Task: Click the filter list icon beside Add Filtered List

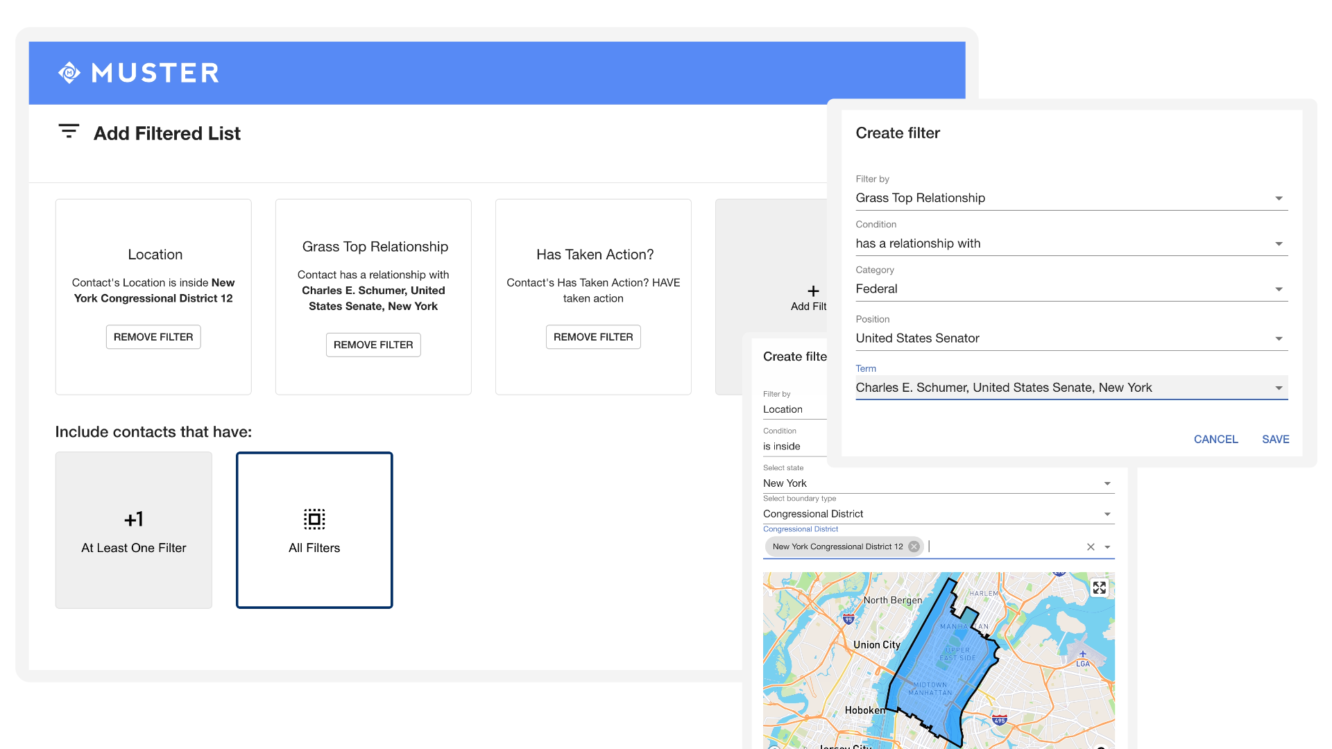Action: point(69,130)
